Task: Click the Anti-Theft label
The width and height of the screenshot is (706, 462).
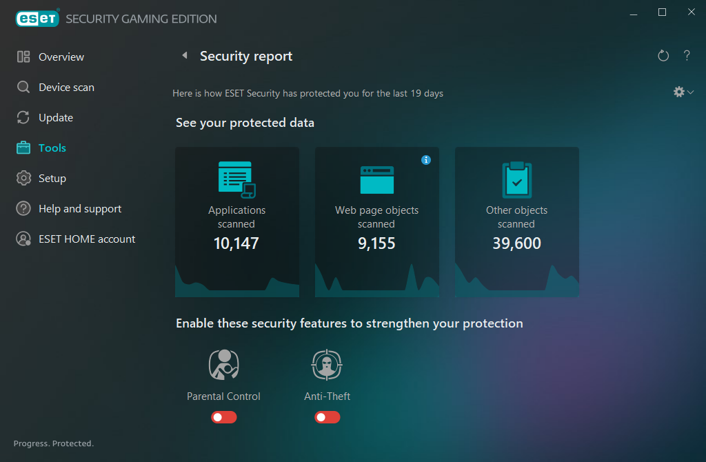Action: 327,396
